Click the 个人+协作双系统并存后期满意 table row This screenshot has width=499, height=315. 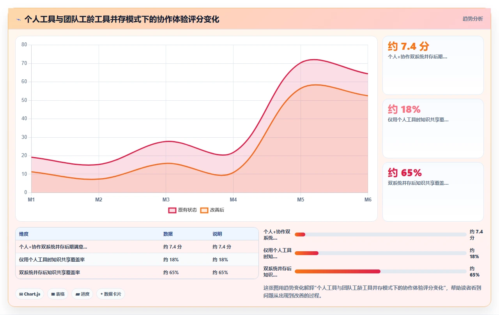tap(137, 247)
